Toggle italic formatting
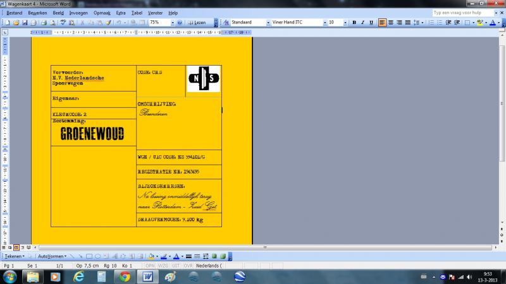Image resolution: width=506 pixels, height=284 pixels. 362,23
